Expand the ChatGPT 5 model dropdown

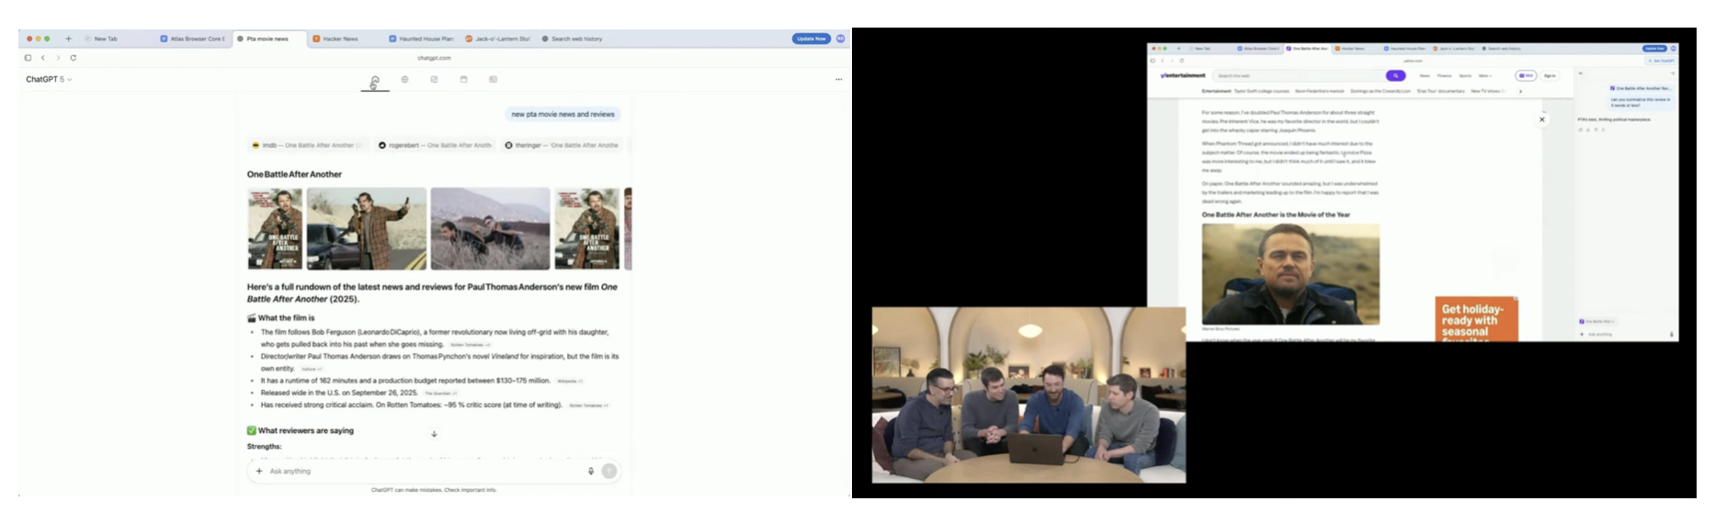(49, 80)
